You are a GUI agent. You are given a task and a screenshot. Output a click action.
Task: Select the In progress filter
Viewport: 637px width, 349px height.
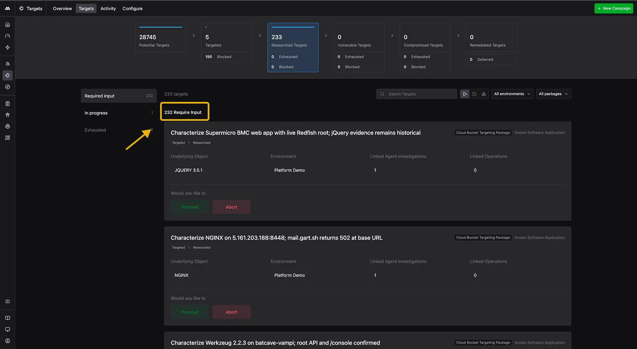[119, 113]
